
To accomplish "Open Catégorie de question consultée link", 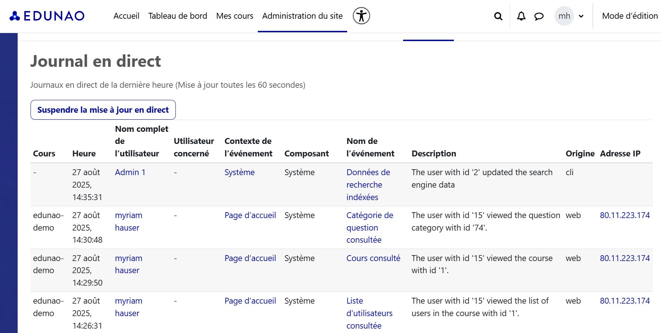I will click(x=370, y=228).
